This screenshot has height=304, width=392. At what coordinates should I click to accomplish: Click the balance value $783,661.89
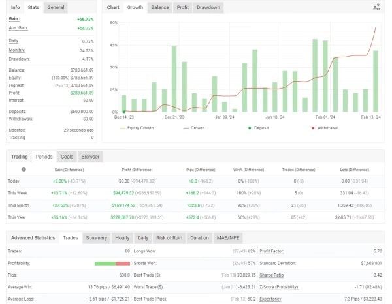(82, 70)
